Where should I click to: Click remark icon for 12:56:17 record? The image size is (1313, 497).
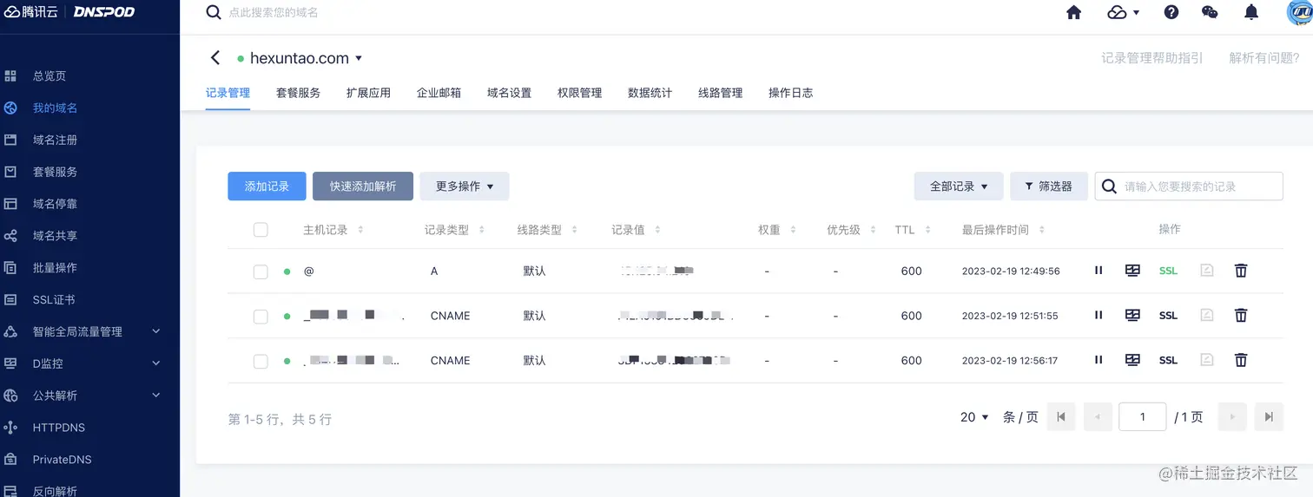(1206, 359)
